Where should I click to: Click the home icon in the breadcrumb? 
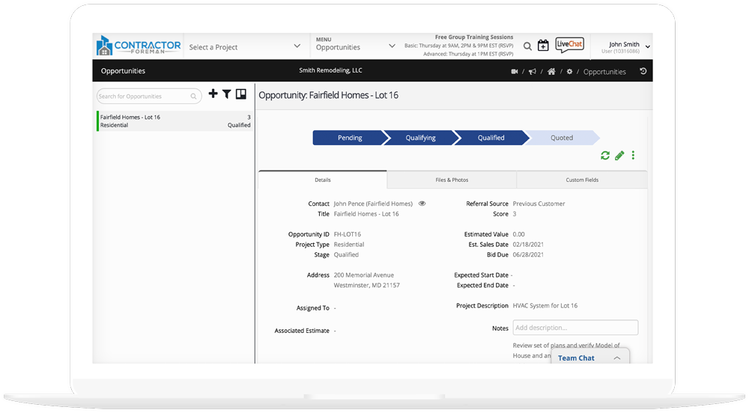pos(551,72)
